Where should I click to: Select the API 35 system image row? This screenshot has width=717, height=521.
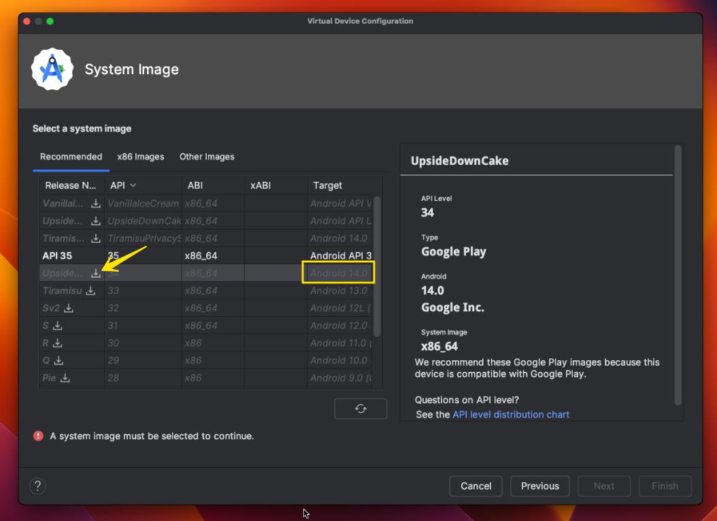[206, 256]
